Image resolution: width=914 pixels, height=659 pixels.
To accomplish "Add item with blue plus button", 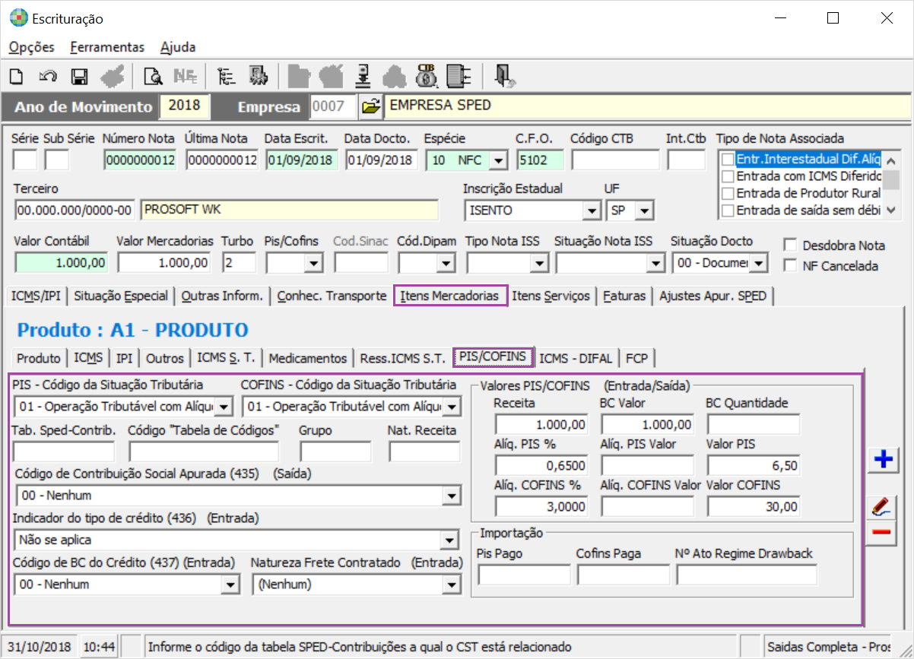I will pyautogui.click(x=883, y=459).
